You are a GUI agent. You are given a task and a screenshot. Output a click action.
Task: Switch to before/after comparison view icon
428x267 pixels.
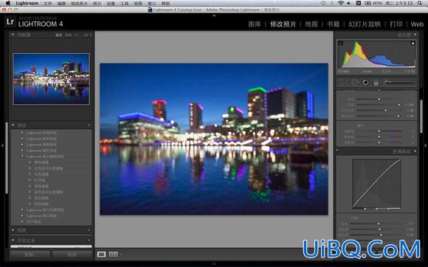coord(114,254)
